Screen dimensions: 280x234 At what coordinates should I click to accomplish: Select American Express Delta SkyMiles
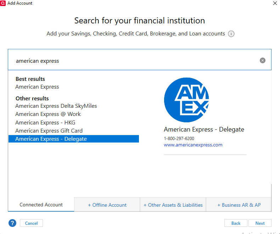56,106
